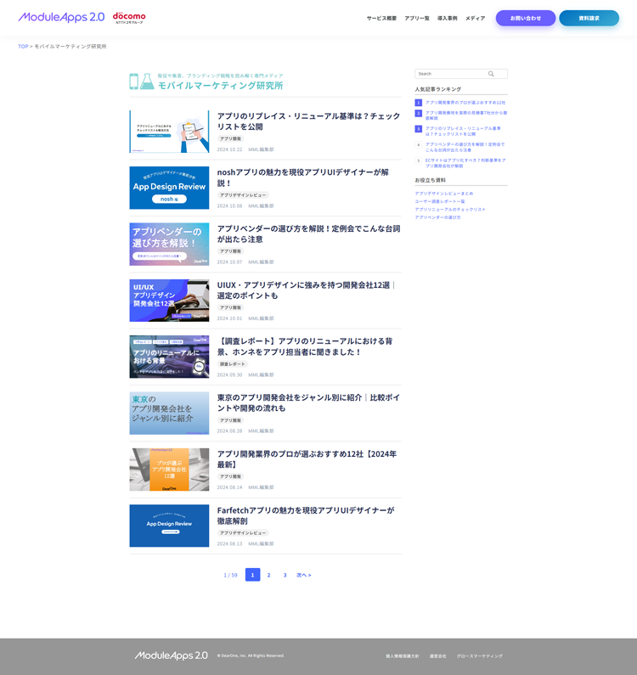The width and height of the screenshot is (637, 675).
Task: Open the アプリベンダーの選び方を解説 article title
Action: 309,233
